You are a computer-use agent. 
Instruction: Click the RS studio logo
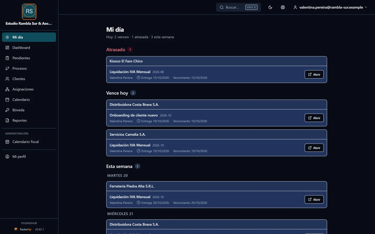point(29,12)
